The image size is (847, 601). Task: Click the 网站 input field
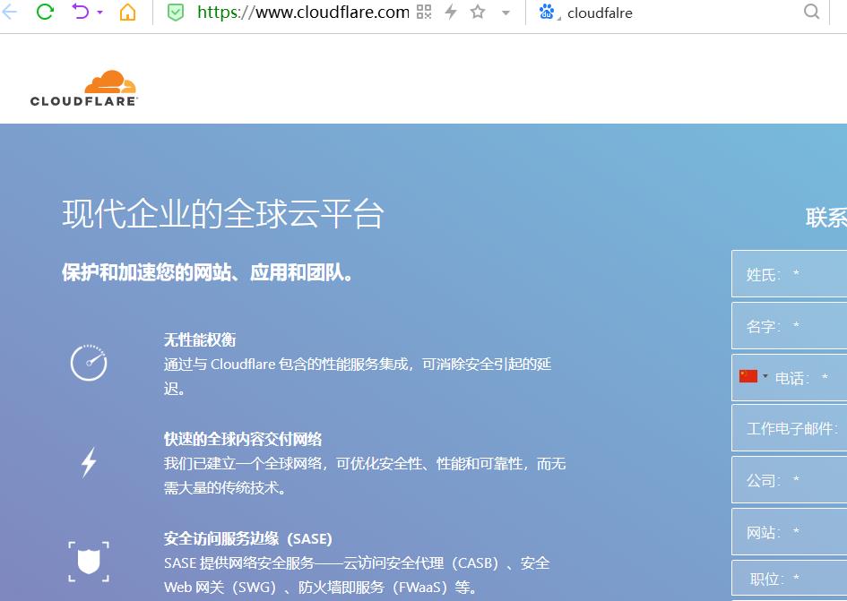tap(790, 532)
